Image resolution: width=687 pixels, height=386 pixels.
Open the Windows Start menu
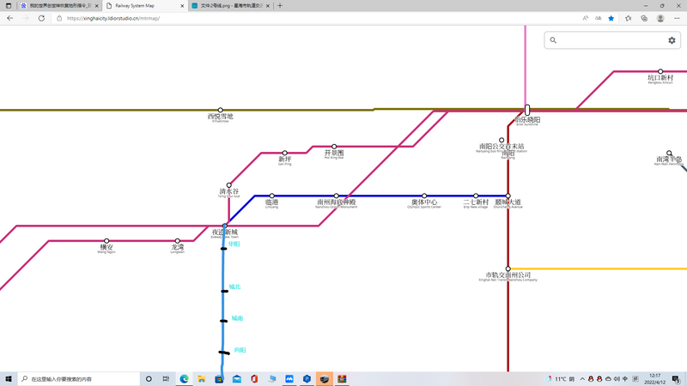[8, 378]
